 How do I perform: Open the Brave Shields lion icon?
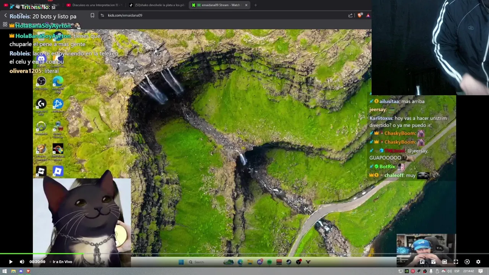(x=359, y=15)
